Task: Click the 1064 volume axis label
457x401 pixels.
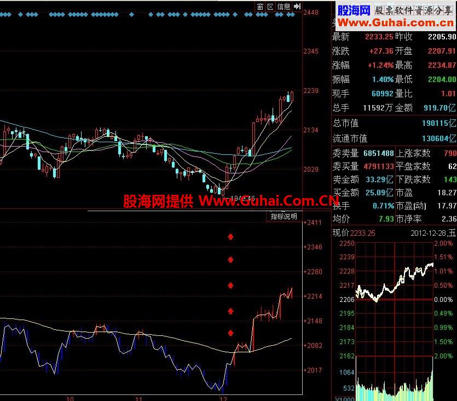Action: [x=347, y=372]
